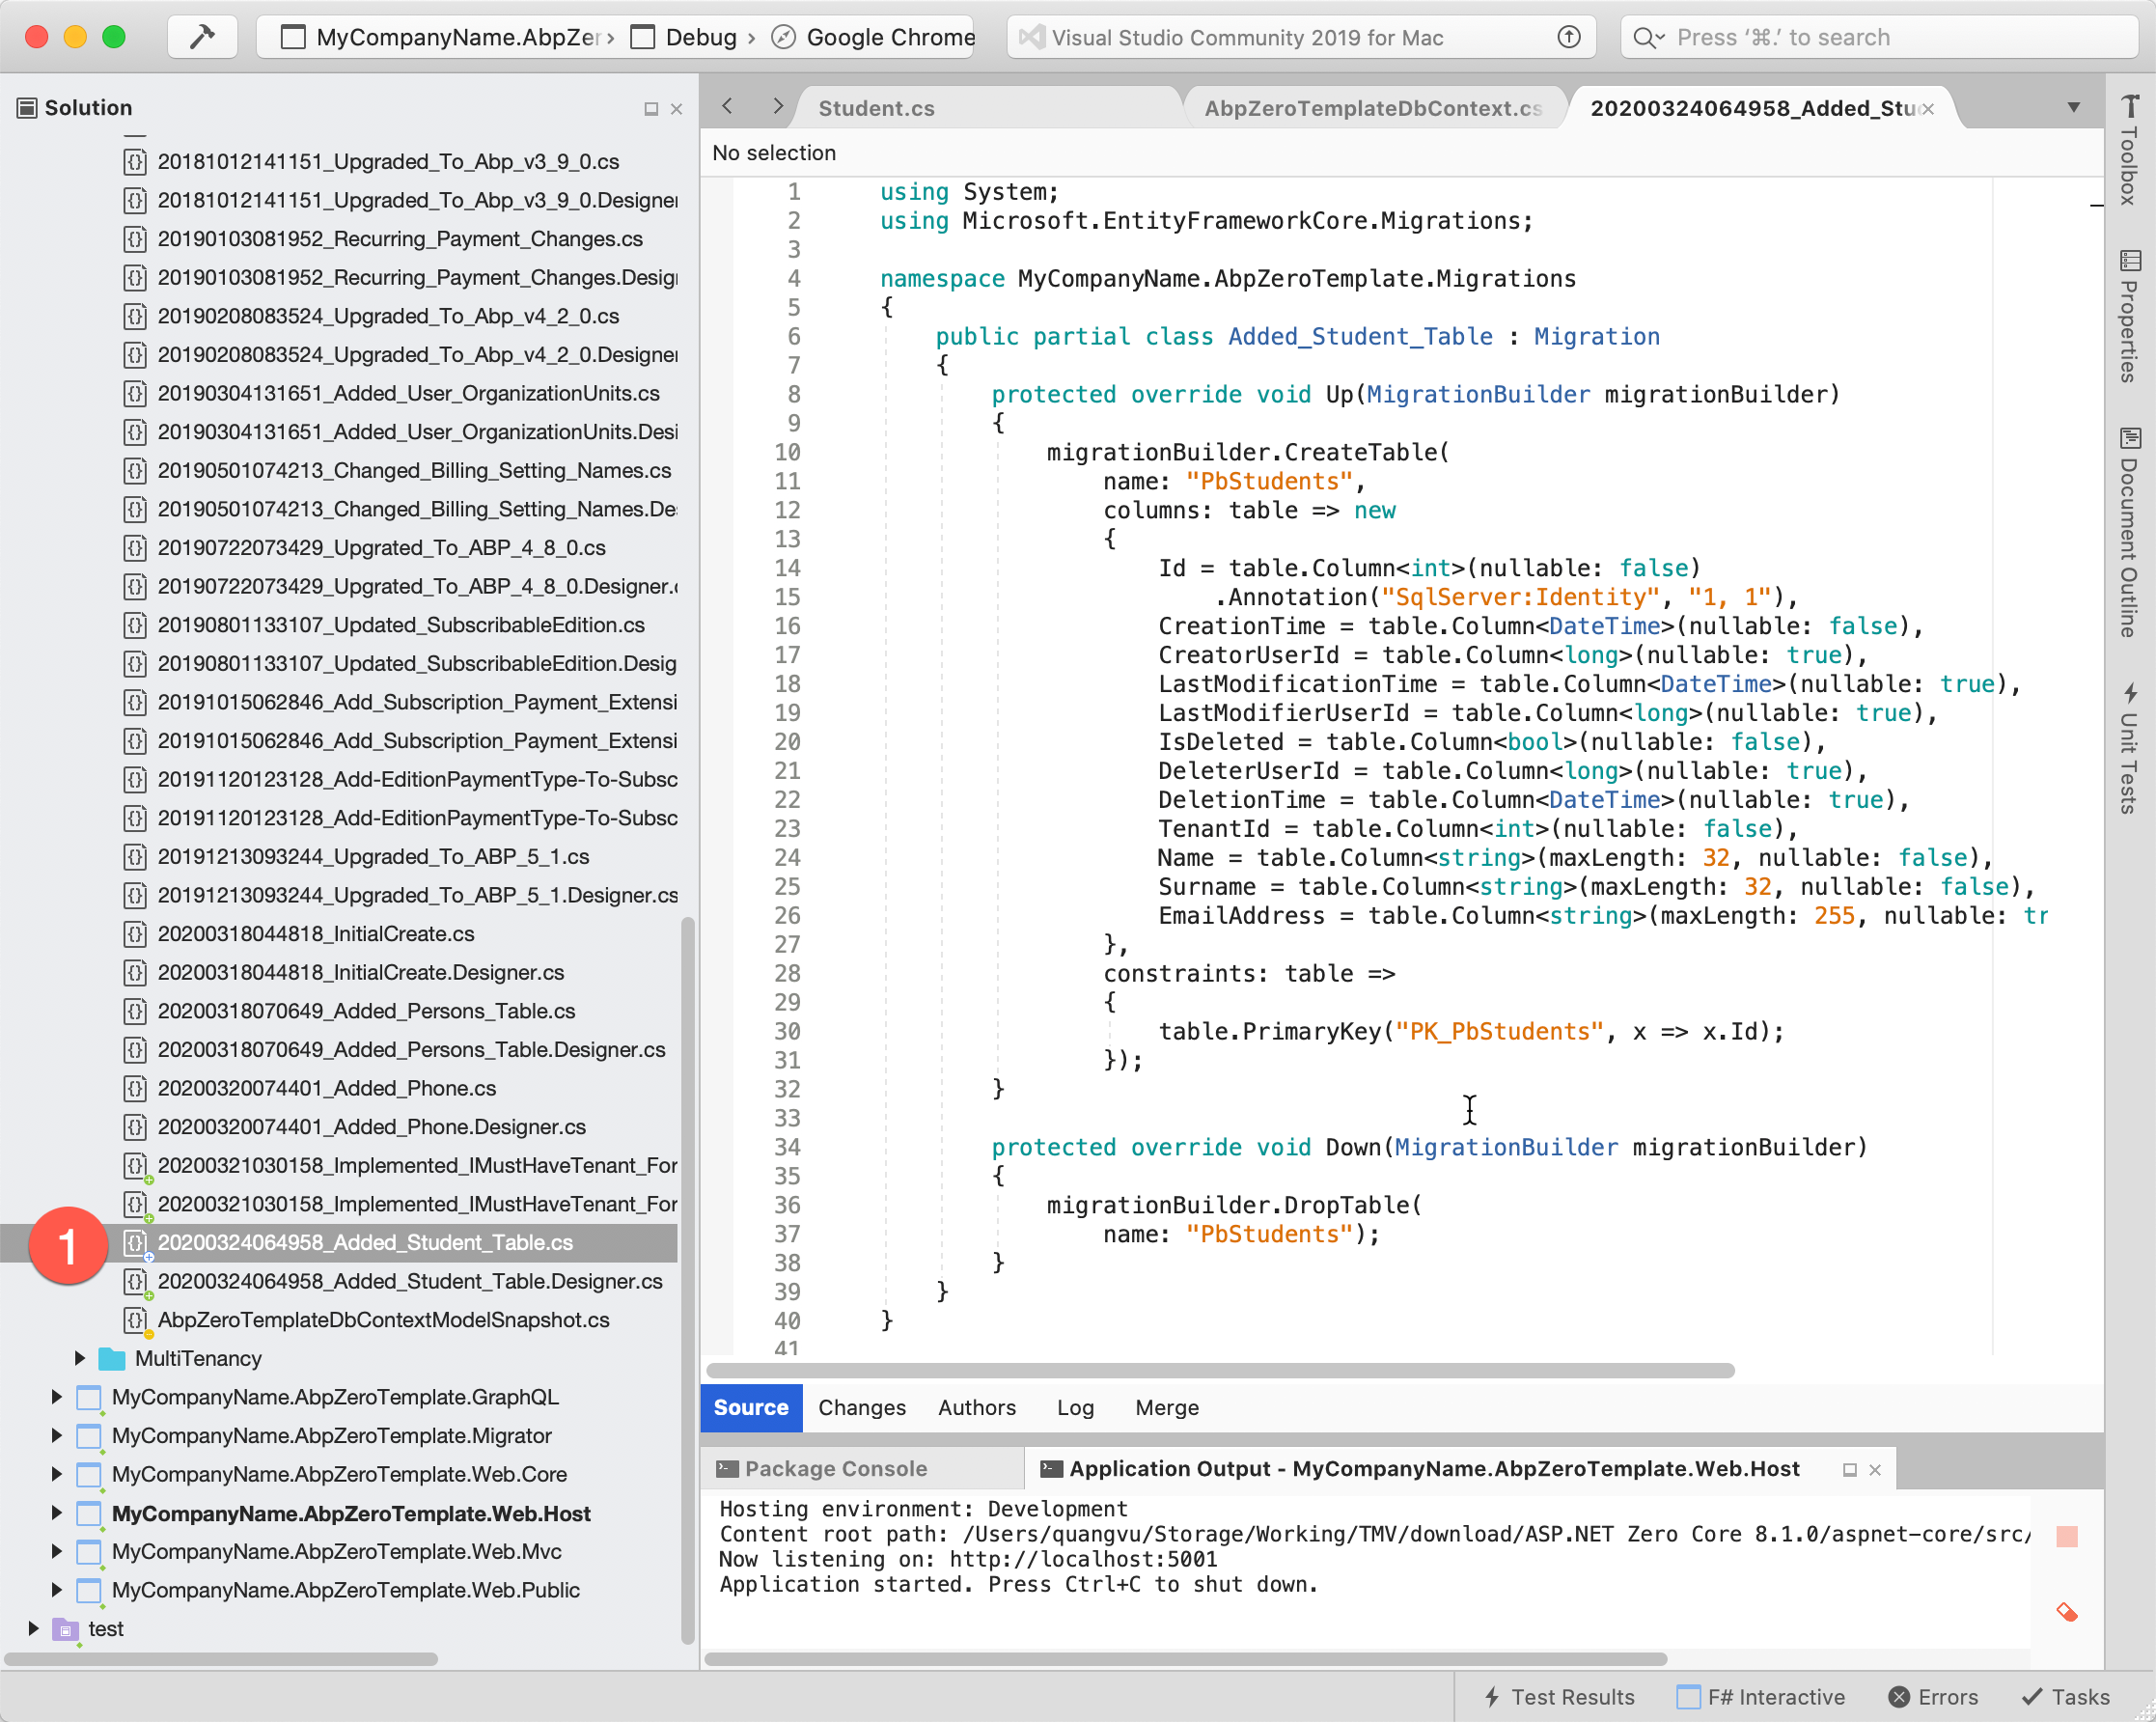The image size is (2156, 1722).
Task: Switch to the Changes view tab
Action: coord(861,1407)
